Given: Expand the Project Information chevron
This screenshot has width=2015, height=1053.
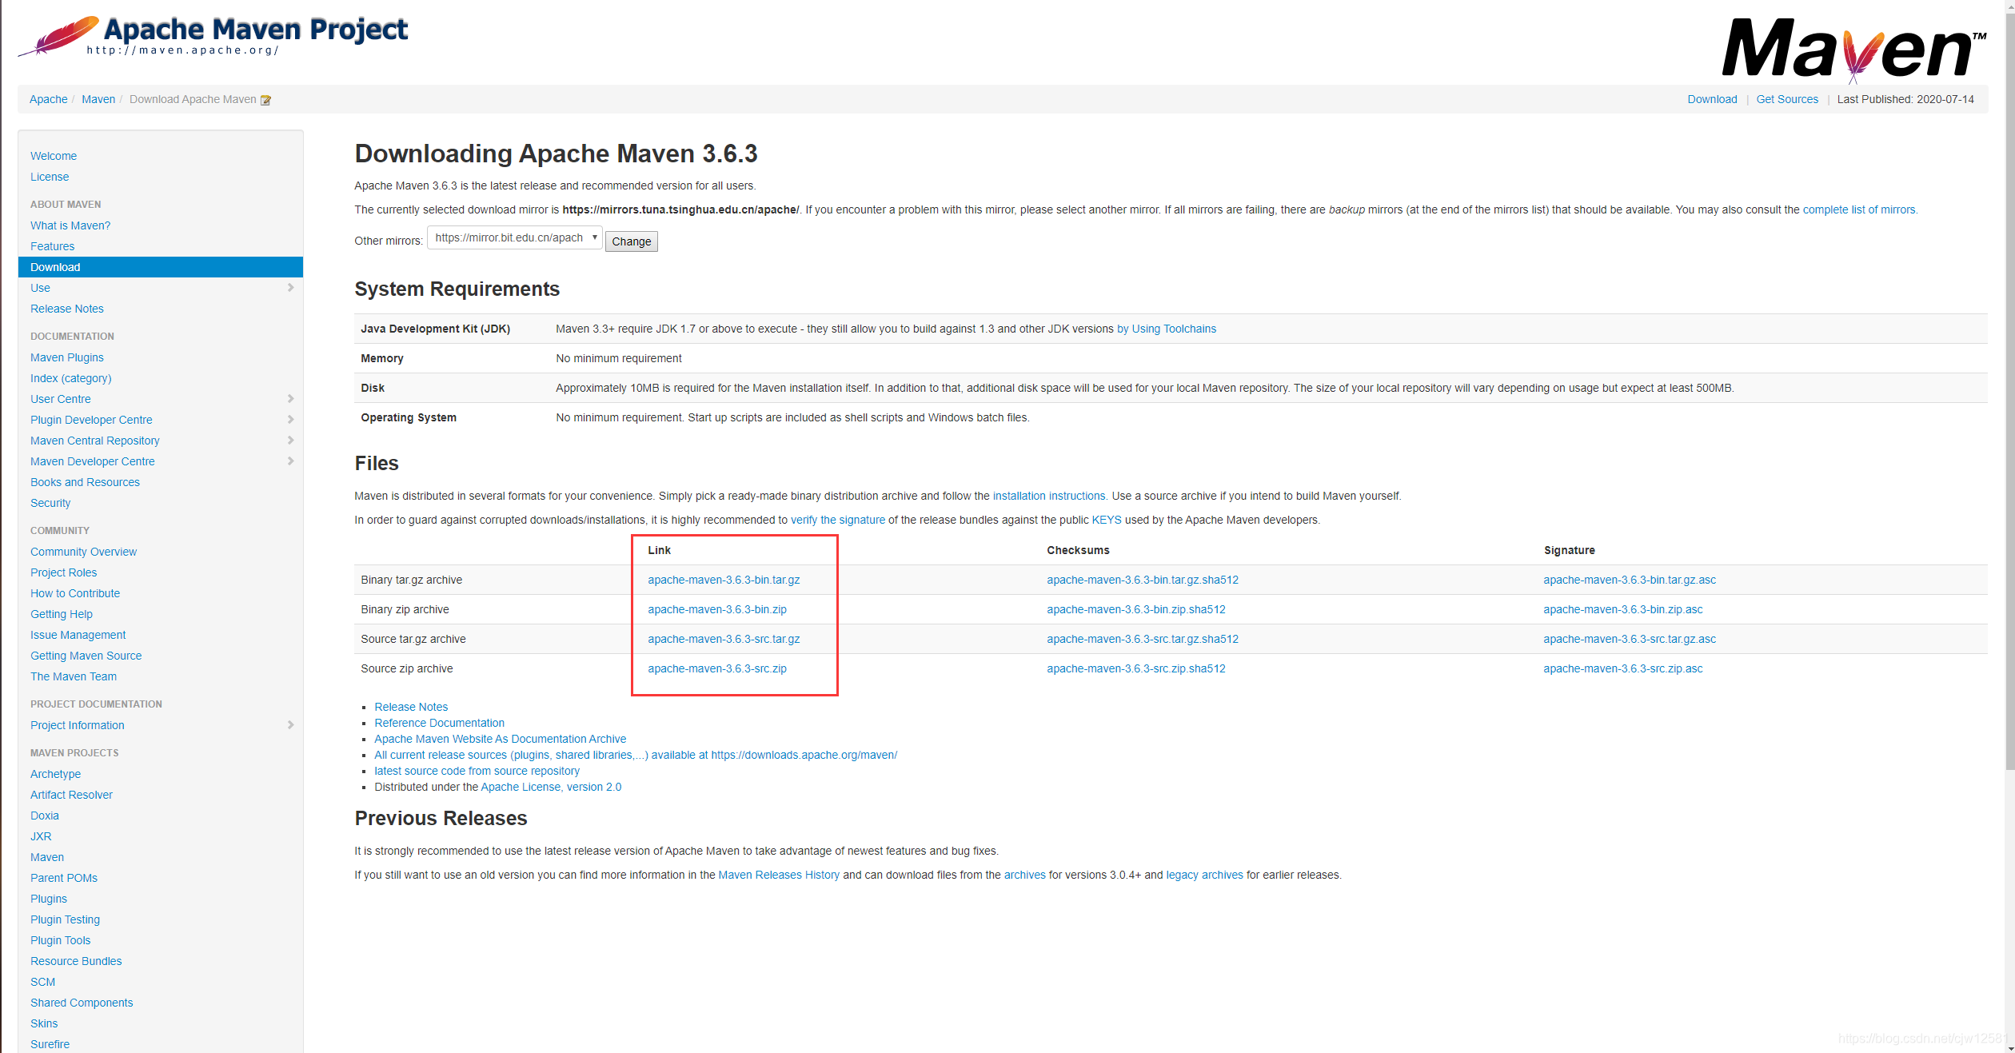Looking at the screenshot, I should pos(290,725).
